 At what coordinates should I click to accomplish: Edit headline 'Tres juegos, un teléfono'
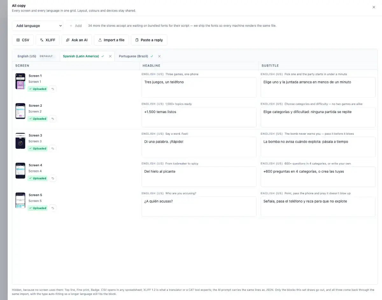[199, 87]
